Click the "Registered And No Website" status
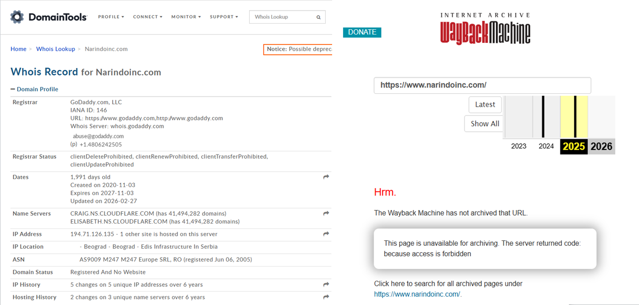The image size is (639, 305). click(x=108, y=272)
